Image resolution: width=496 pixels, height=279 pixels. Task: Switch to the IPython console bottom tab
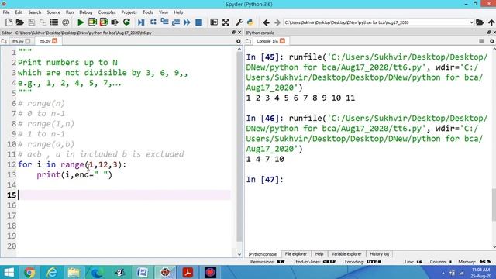pyautogui.click(x=262, y=254)
